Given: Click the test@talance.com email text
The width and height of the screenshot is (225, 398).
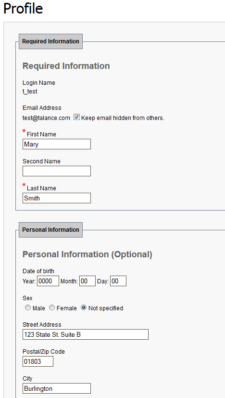Looking at the screenshot, I should (x=46, y=118).
